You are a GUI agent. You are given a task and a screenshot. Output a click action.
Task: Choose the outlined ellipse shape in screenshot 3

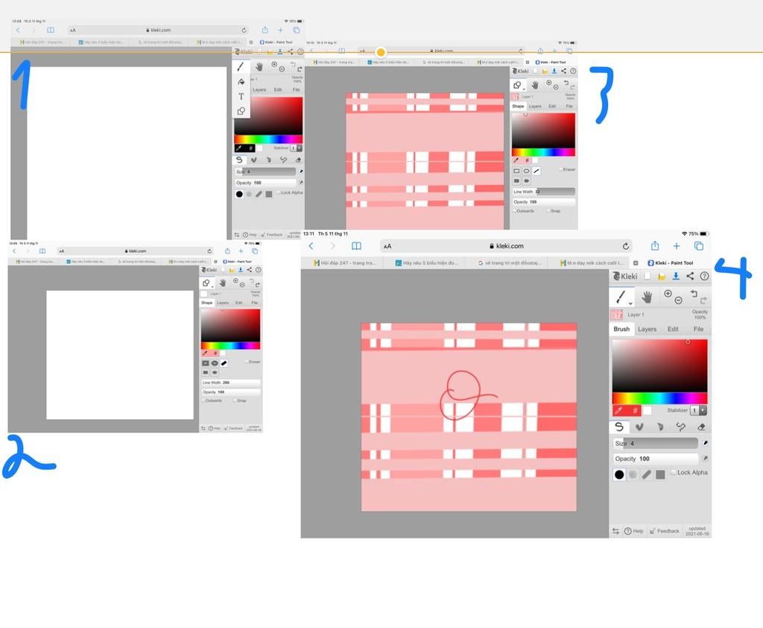point(527,171)
